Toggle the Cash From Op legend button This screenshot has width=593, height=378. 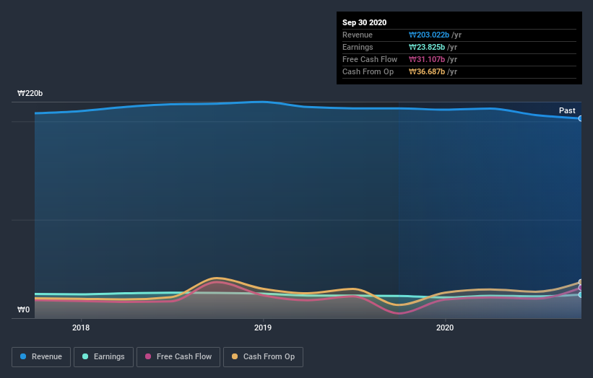(x=263, y=357)
